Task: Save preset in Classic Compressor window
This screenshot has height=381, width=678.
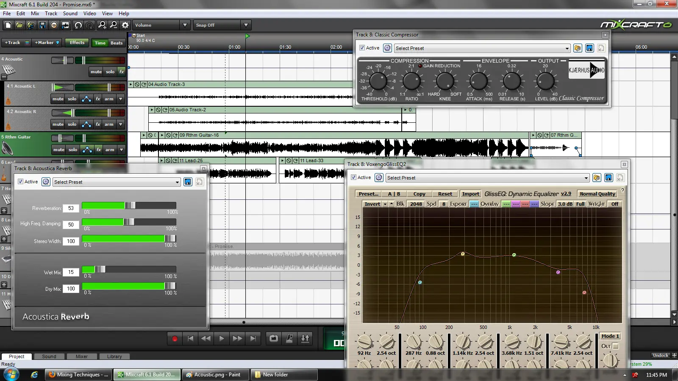Action: point(589,48)
